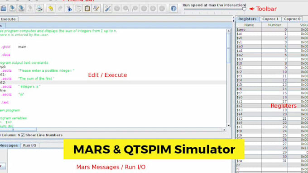Click the greyed Redo arrow icon
Image resolution: width=308 pixels, height=173 pixels.
click(x=60, y=9)
